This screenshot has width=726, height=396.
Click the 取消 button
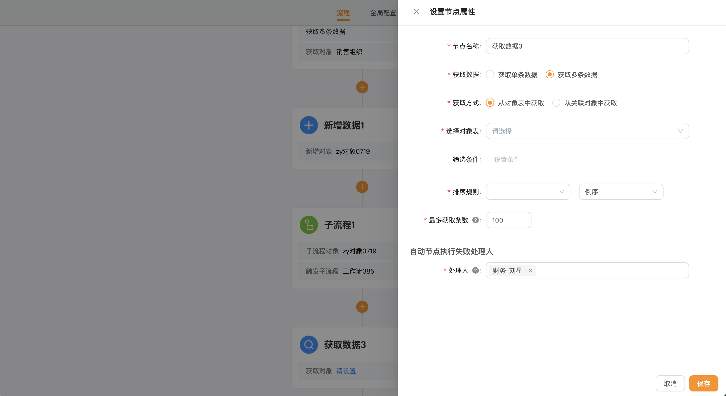(x=670, y=383)
